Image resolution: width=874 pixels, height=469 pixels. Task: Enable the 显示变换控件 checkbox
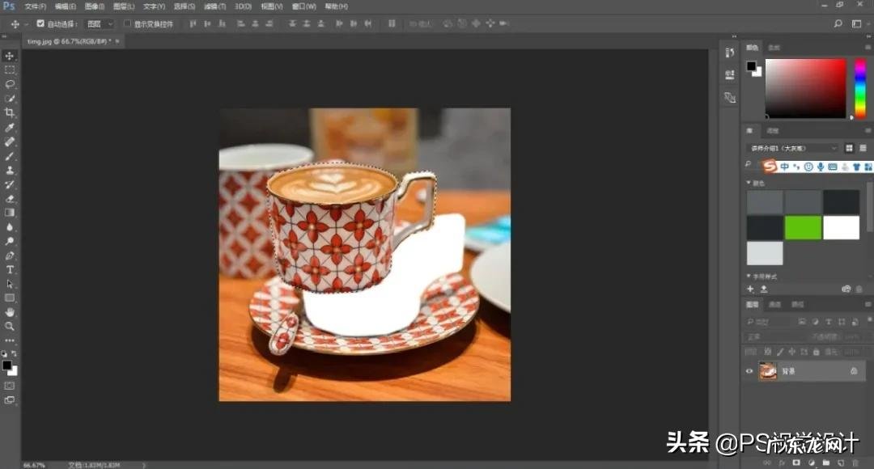(x=127, y=24)
